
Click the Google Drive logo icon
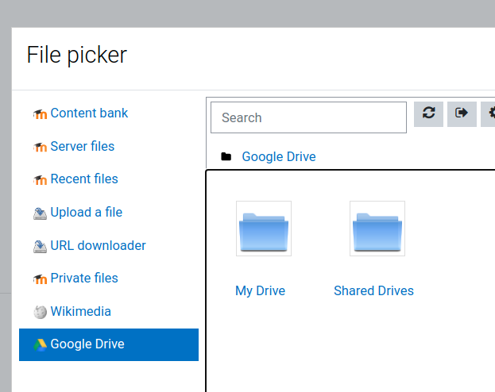click(40, 344)
